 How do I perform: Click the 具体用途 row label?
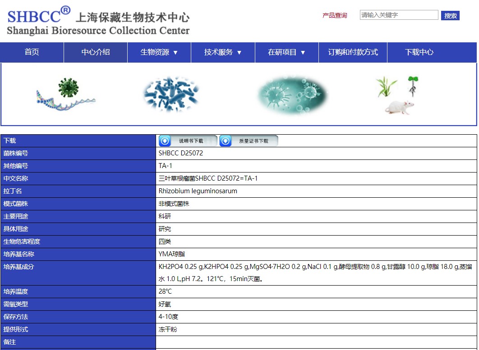coord(16,229)
